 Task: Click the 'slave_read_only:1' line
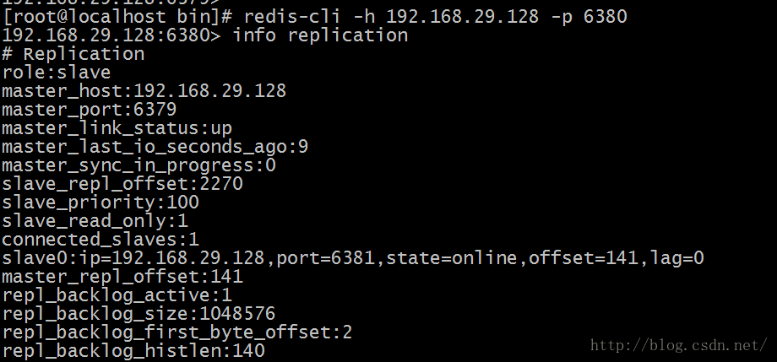point(95,221)
